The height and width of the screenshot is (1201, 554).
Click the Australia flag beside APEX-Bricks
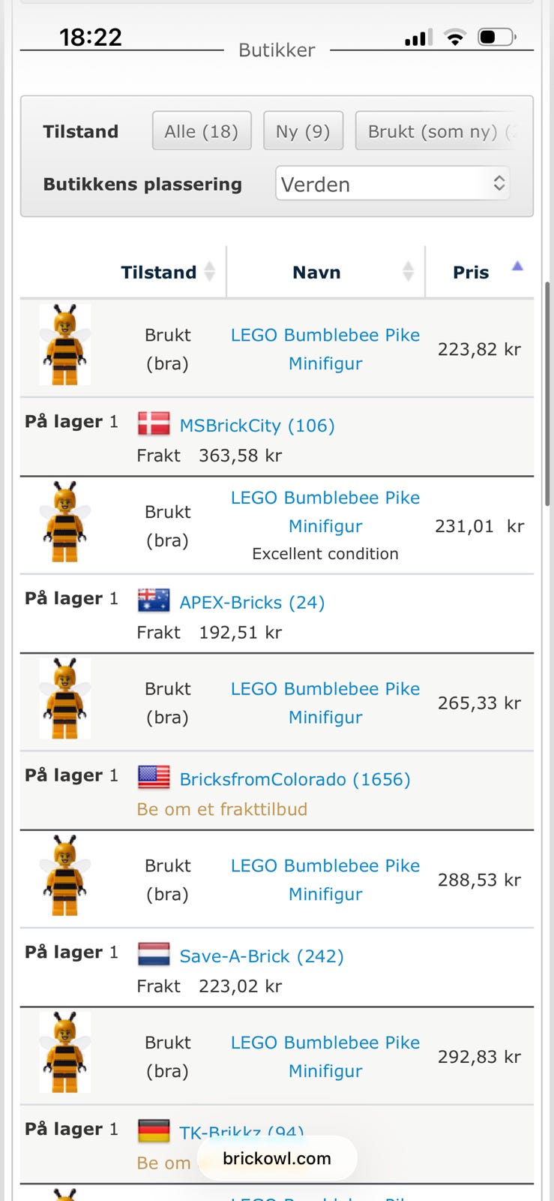154,600
